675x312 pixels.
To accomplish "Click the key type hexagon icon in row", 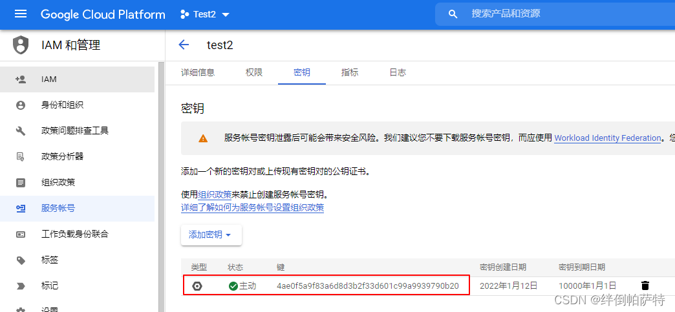I will coord(197,286).
